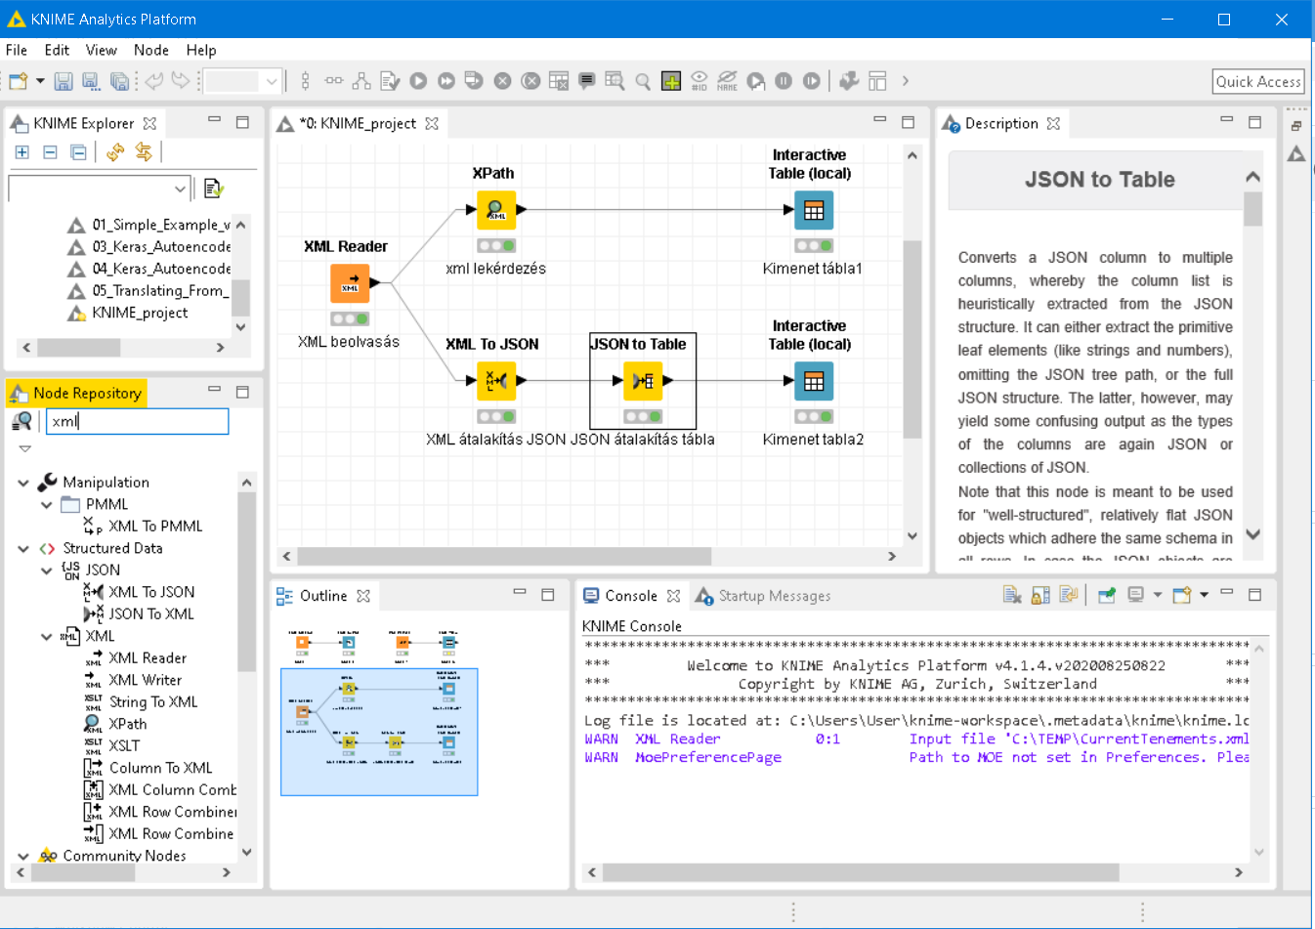The height and width of the screenshot is (929, 1315).
Task: Click the magnifier Open view icon
Action: (x=643, y=81)
